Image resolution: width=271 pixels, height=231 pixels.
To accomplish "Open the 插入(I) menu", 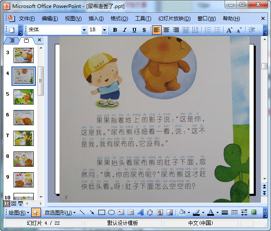I will click(96, 19).
